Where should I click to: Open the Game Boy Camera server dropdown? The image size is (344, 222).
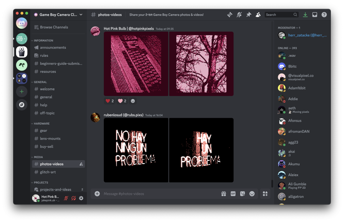pos(58,15)
